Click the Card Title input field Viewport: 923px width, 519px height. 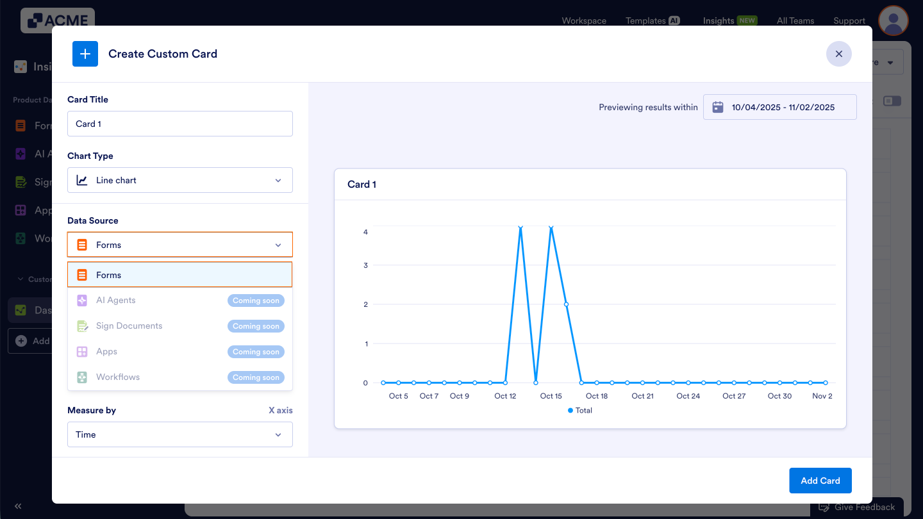tap(179, 124)
